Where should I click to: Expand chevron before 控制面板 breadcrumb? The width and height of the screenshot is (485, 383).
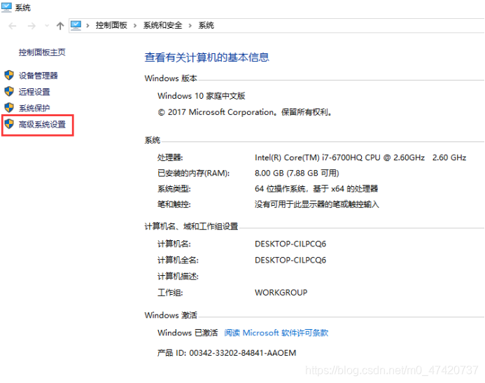[88, 26]
